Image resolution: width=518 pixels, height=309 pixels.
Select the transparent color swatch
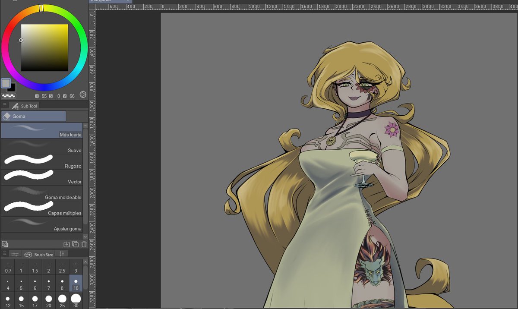tap(9, 95)
